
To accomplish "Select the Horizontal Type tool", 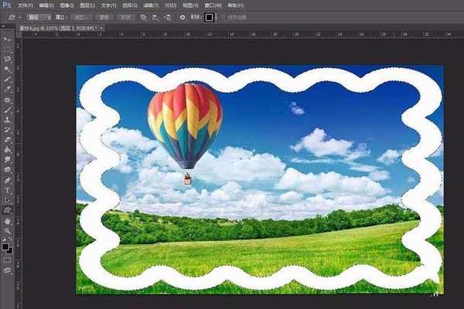I will (x=8, y=190).
